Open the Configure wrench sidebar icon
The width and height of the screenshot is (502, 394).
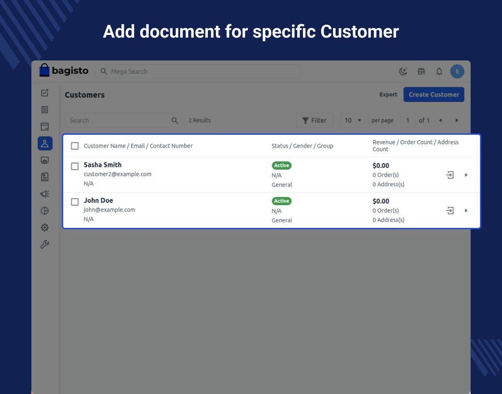coord(45,244)
